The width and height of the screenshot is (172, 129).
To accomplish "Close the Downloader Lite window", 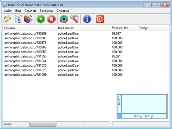I will coord(165,5).
